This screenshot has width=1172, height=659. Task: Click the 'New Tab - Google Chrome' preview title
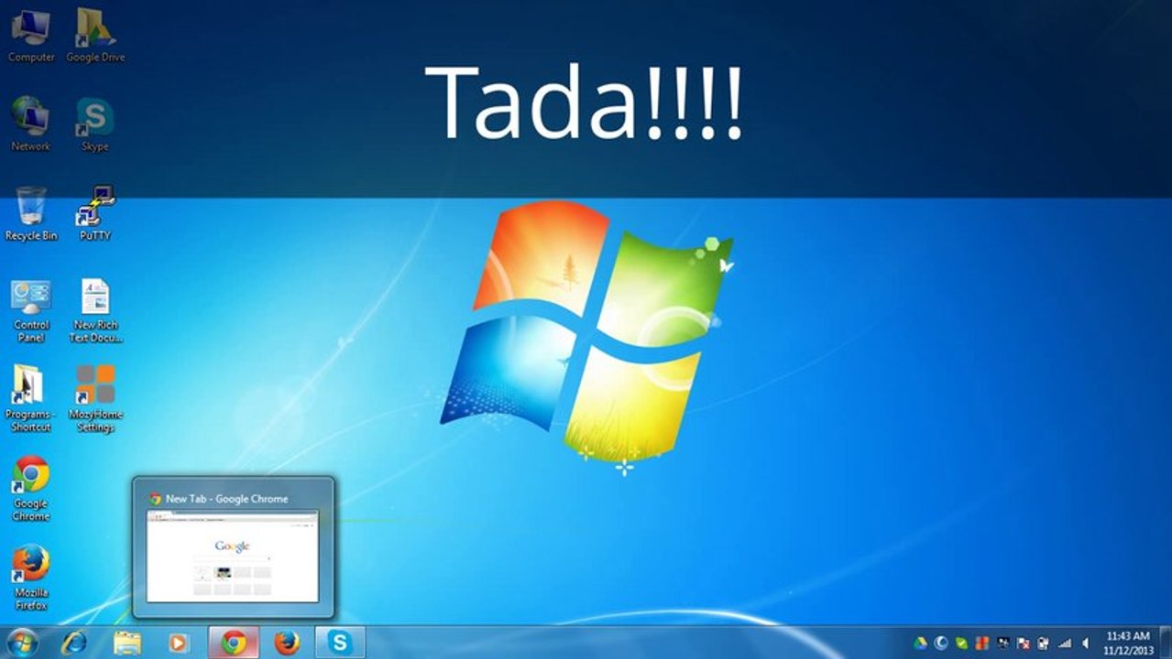click(x=226, y=499)
